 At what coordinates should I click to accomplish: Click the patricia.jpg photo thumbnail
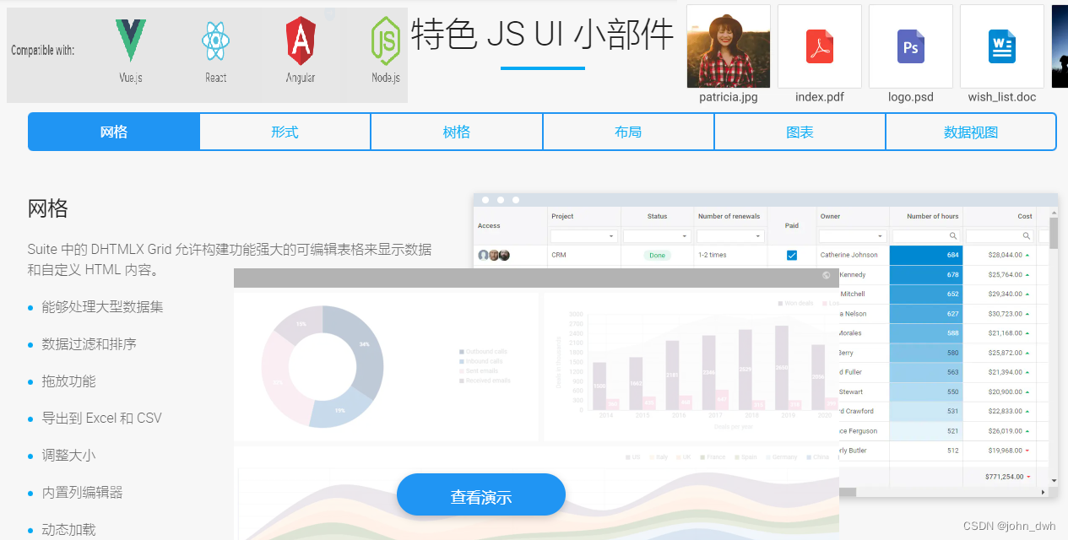click(x=728, y=46)
